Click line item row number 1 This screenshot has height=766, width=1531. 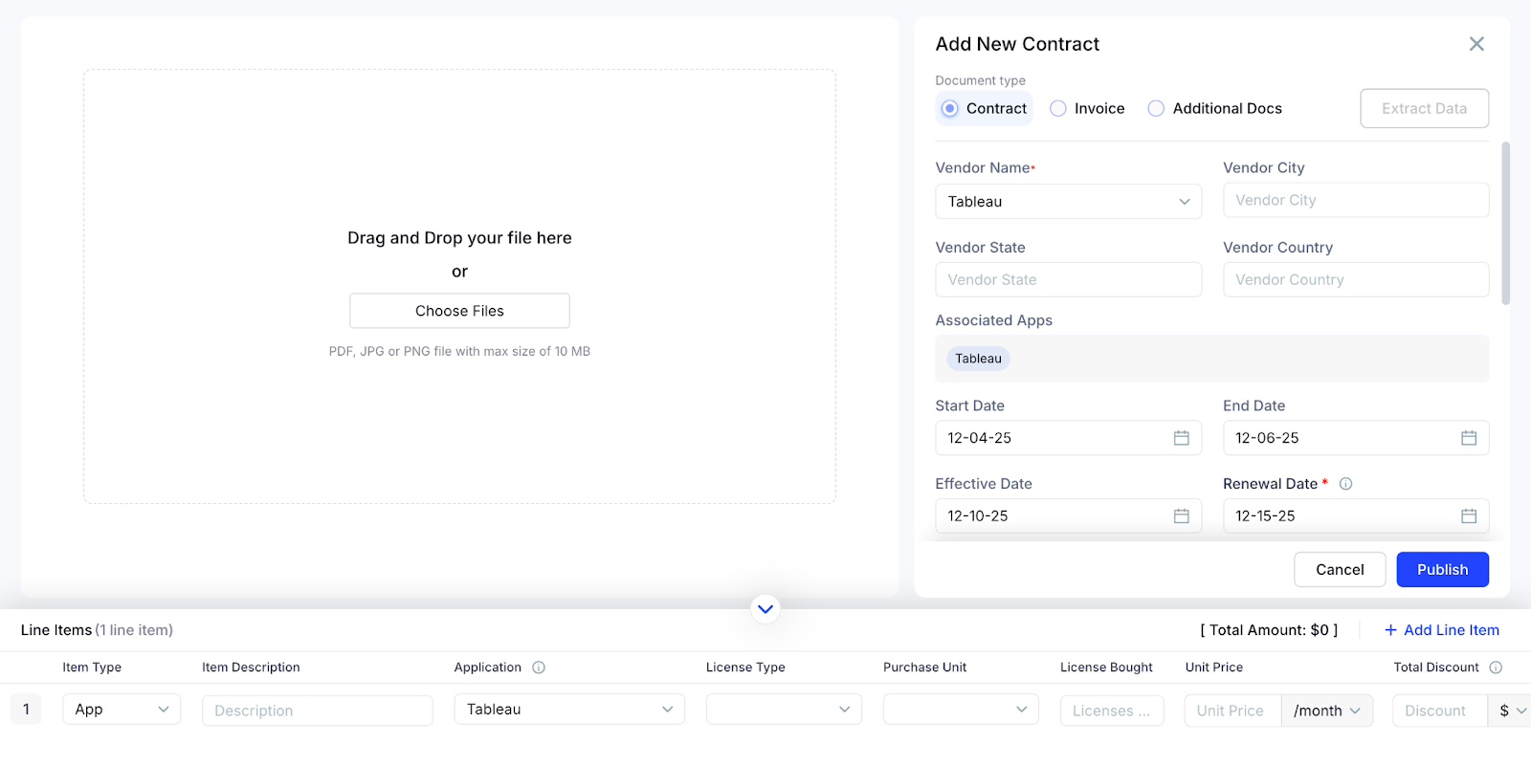click(26, 710)
